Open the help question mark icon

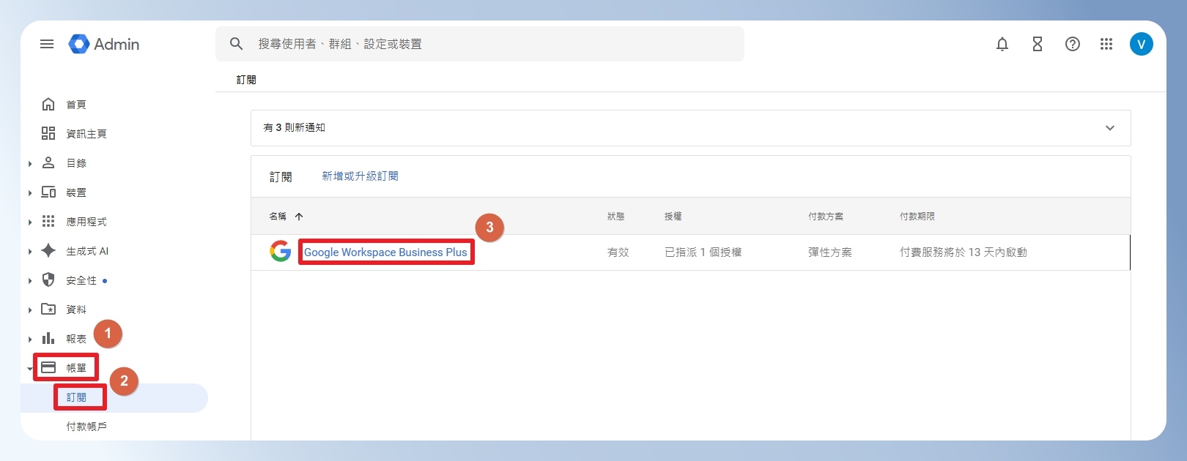(1073, 44)
